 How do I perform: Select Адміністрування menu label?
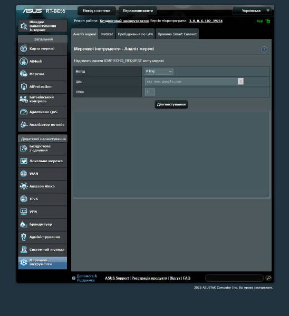[x=45, y=237]
